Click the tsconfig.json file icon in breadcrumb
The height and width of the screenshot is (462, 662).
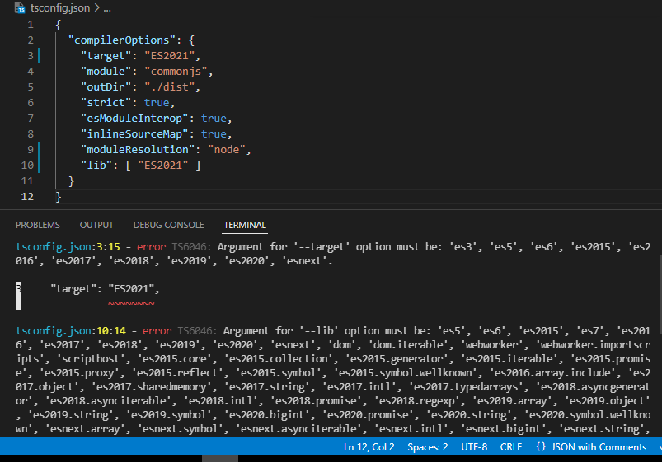tap(20, 7)
